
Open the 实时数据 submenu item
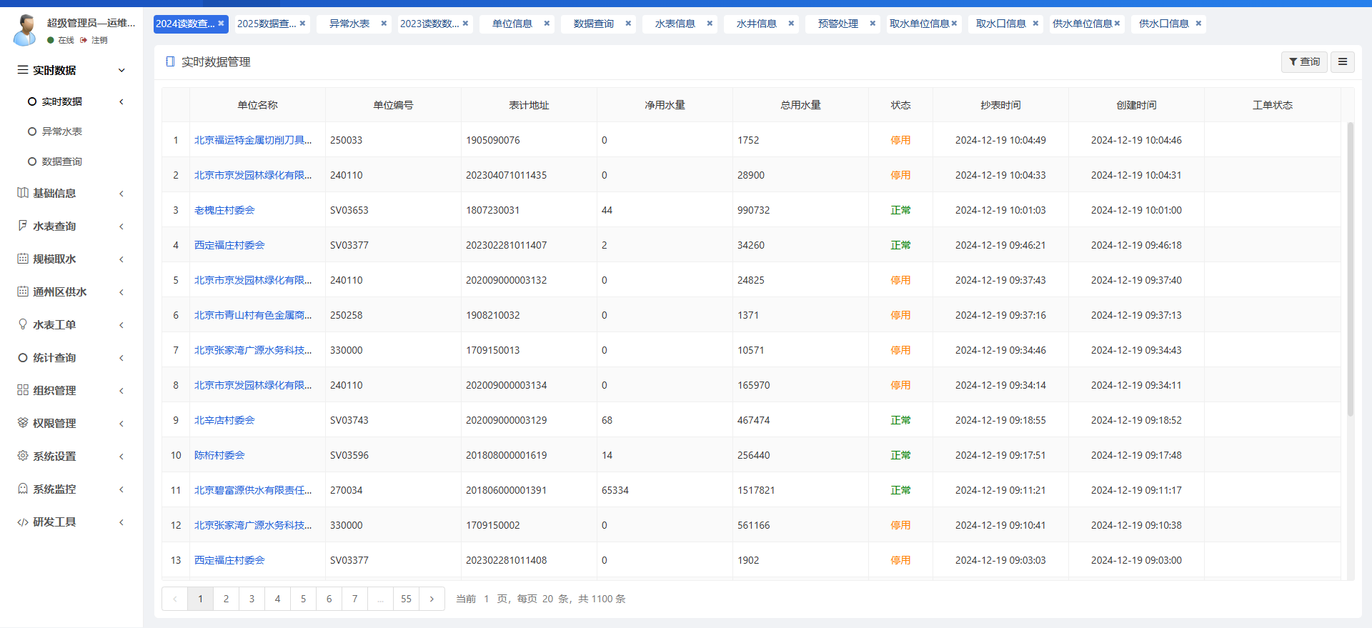click(x=61, y=101)
